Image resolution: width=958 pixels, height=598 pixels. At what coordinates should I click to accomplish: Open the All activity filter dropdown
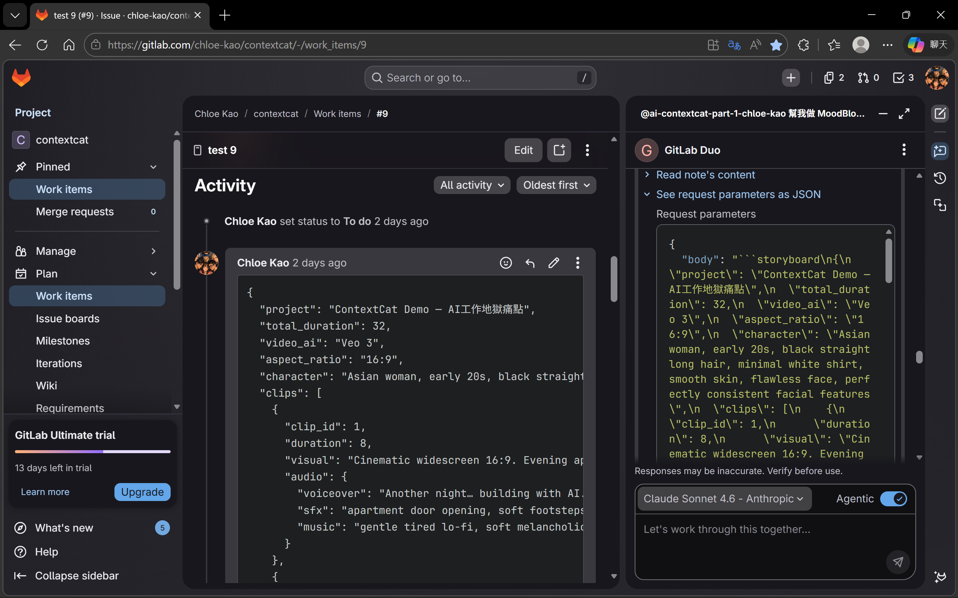472,185
